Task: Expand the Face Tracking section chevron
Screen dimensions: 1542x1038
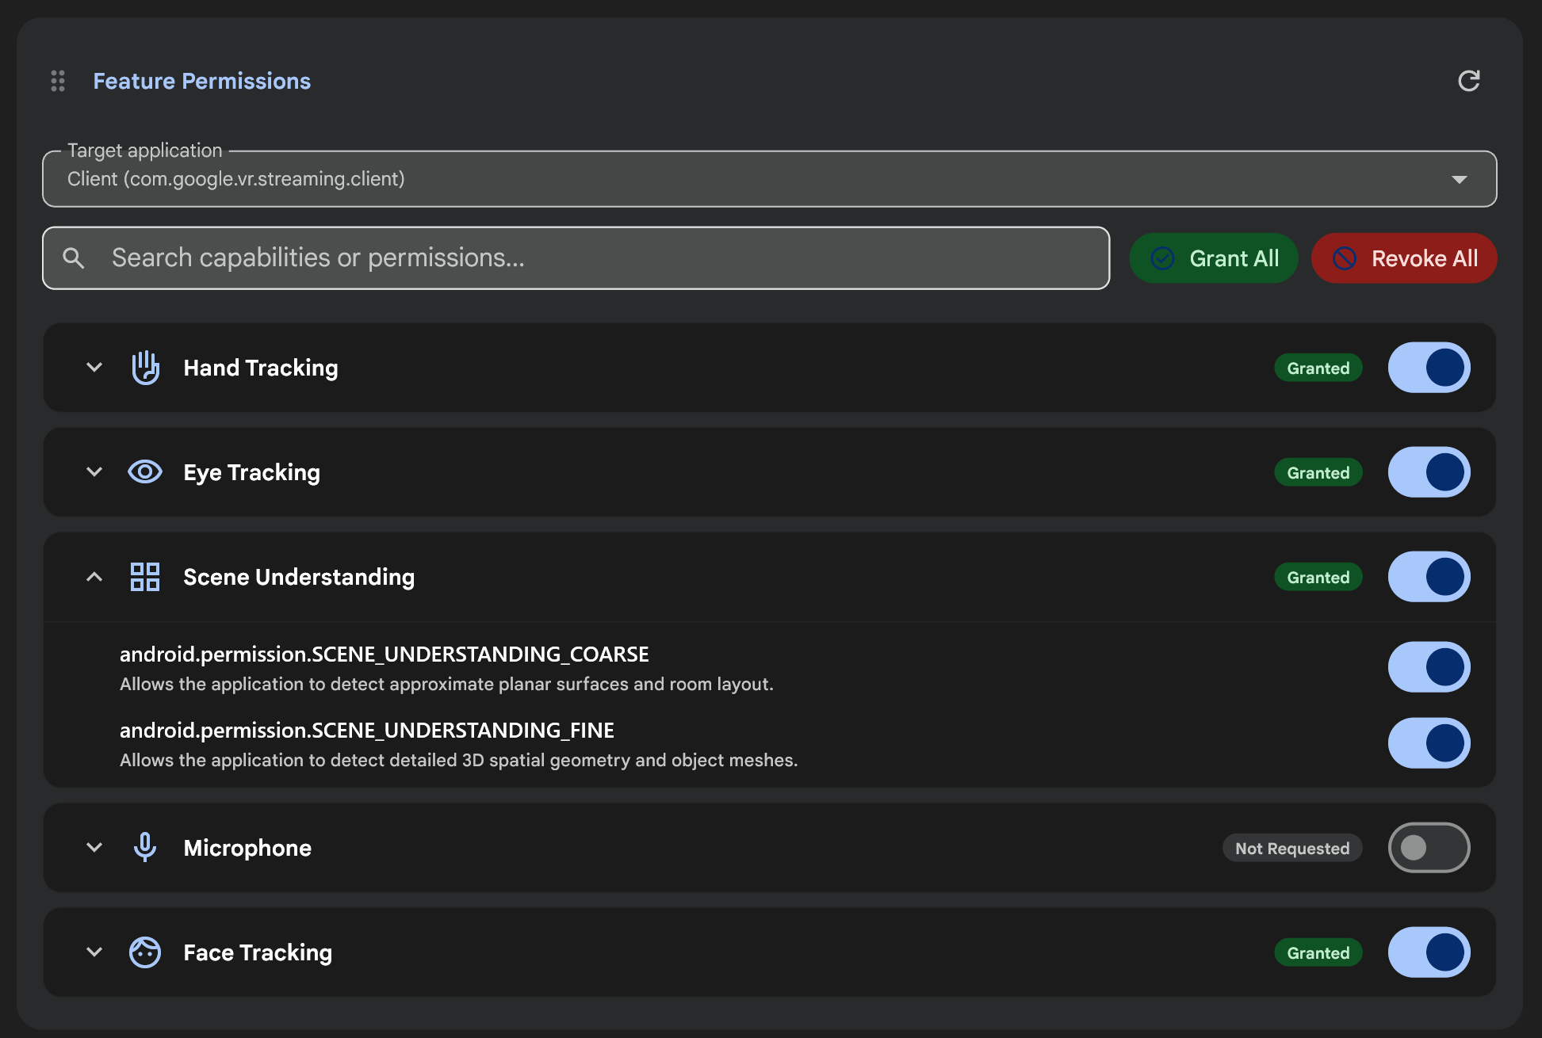Action: click(x=94, y=952)
